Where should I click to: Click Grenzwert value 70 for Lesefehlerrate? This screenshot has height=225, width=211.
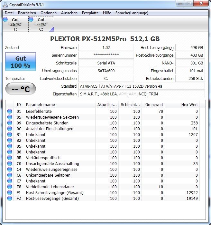tap(161, 111)
